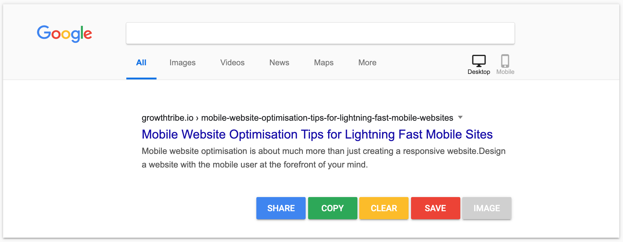
Task: Go to the News tab
Action: [x=279, y=63]
